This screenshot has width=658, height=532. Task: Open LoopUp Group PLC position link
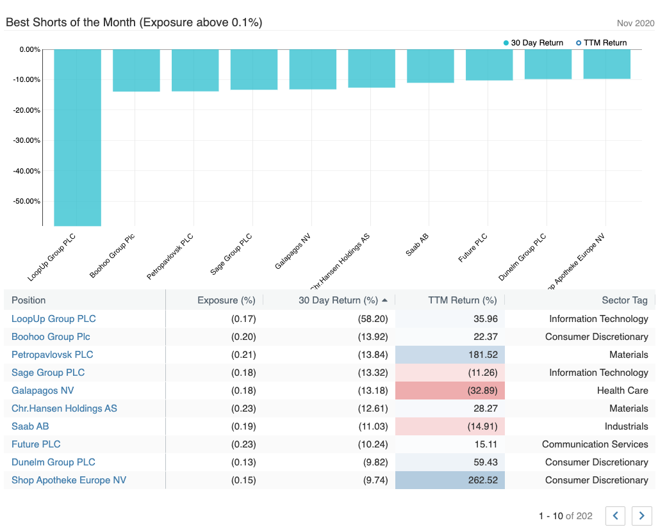pyautogui.click(x=54, y=319)
